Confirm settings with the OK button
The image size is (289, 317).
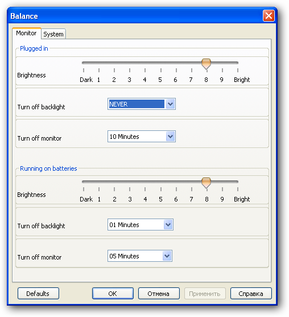pyautogui.click(x=113, y=293)
